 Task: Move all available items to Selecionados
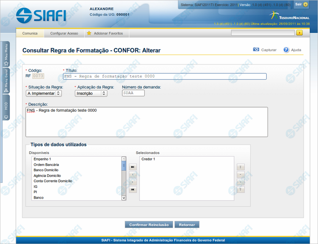click(133, 167)
